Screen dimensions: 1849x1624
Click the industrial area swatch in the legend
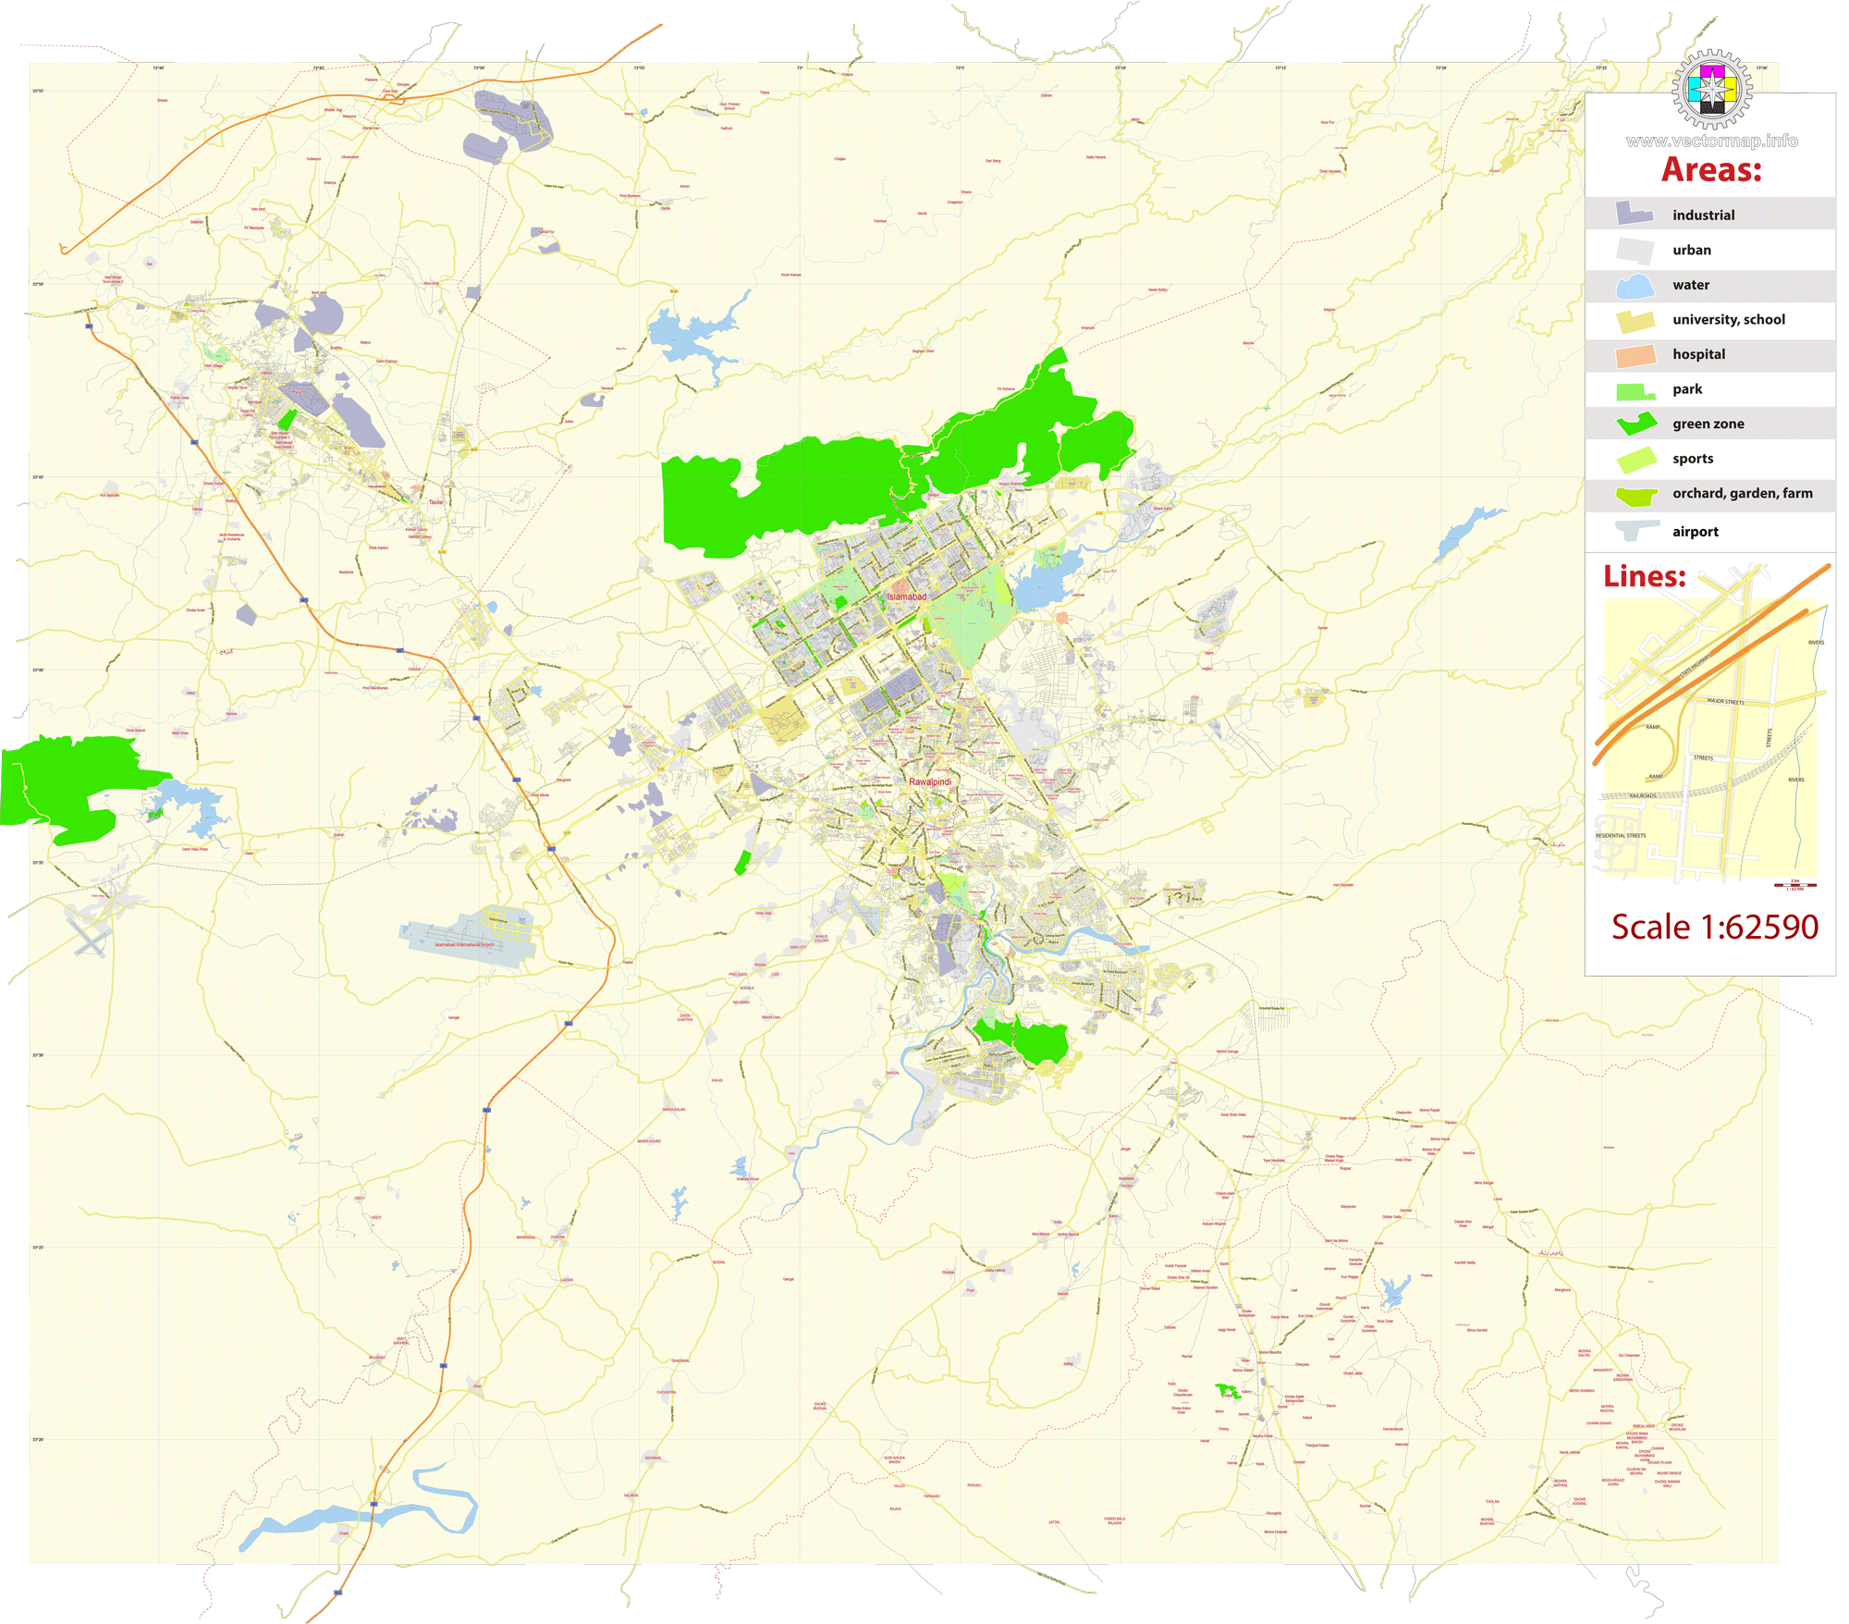click(x=1634, y=214)
